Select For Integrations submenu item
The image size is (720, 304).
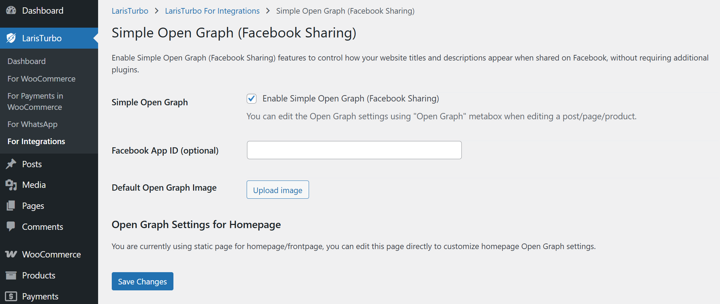(36, 141)
